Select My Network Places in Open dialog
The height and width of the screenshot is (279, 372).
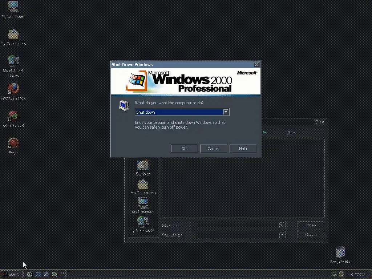(x=143, y=225)
